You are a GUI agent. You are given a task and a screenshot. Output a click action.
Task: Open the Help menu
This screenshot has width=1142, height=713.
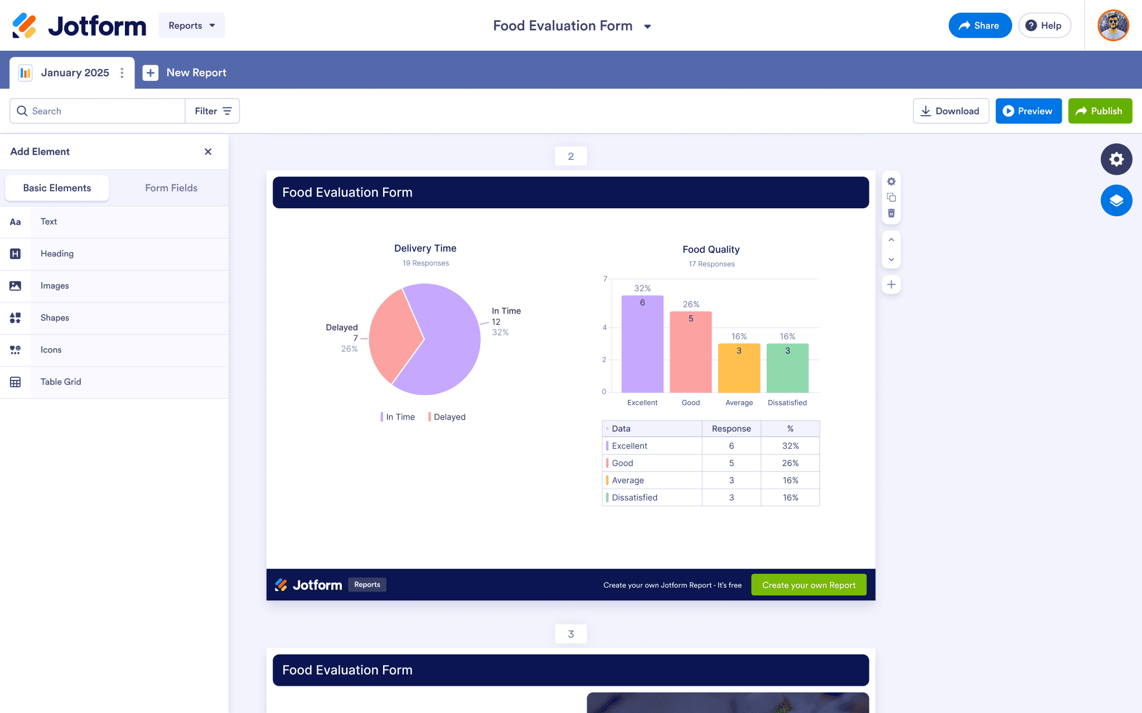[x=1044, y=26]
